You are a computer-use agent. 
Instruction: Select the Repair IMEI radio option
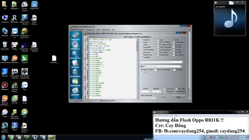pos(146,47)
